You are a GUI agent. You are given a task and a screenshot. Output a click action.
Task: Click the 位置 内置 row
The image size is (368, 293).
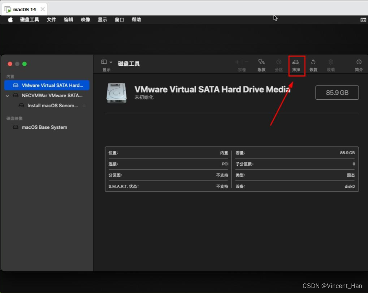coord(168,153)
